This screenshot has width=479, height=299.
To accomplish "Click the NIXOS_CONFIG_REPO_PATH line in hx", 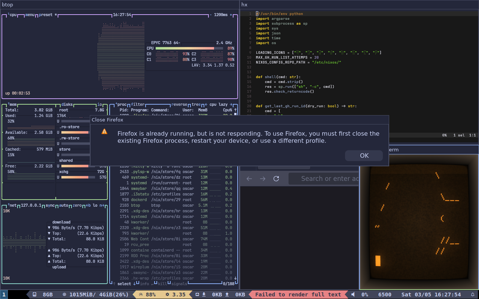I will click(299, 62).
